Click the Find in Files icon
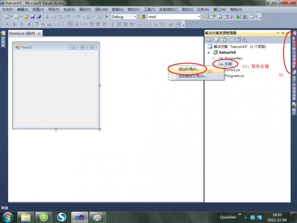Image resolution: width=297 pixels, height=223 pixels. point(143,17)
